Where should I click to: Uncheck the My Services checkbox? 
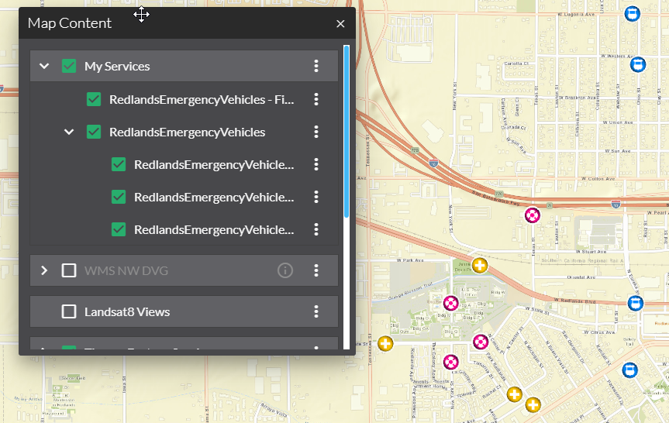69,67
